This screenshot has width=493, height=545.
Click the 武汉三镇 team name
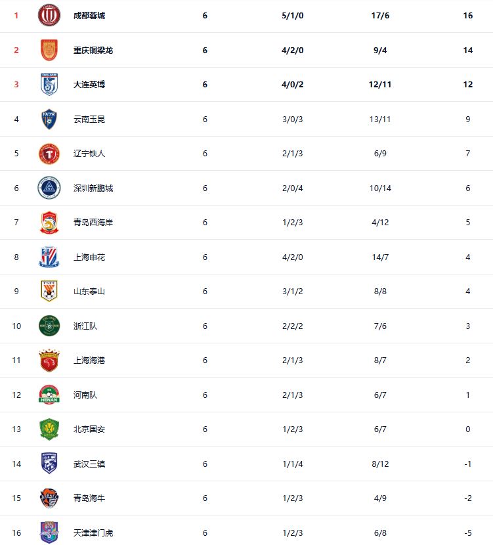click(x=89, y=464)
